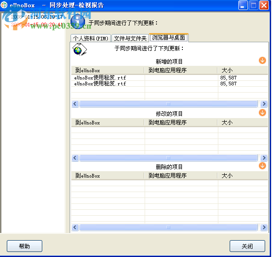Select second eUnoBox使用秘笈.rtf row
This screenshot has width=272, height=257.
(169, 84)
